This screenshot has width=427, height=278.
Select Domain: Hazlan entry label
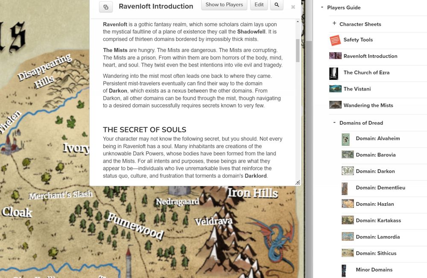click(x=375, y=204)
